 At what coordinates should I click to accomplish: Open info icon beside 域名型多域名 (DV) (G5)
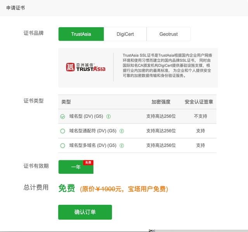(x=122, y=145)
